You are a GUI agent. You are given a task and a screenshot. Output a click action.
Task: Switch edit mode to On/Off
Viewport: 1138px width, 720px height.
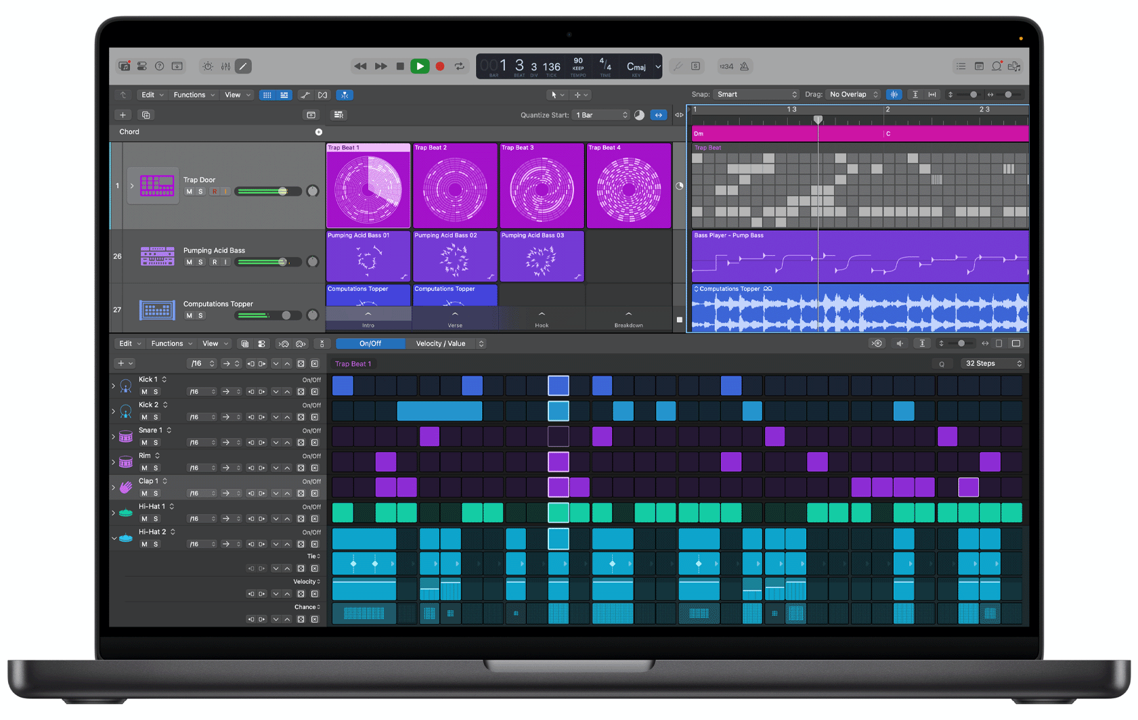(370, 343)
